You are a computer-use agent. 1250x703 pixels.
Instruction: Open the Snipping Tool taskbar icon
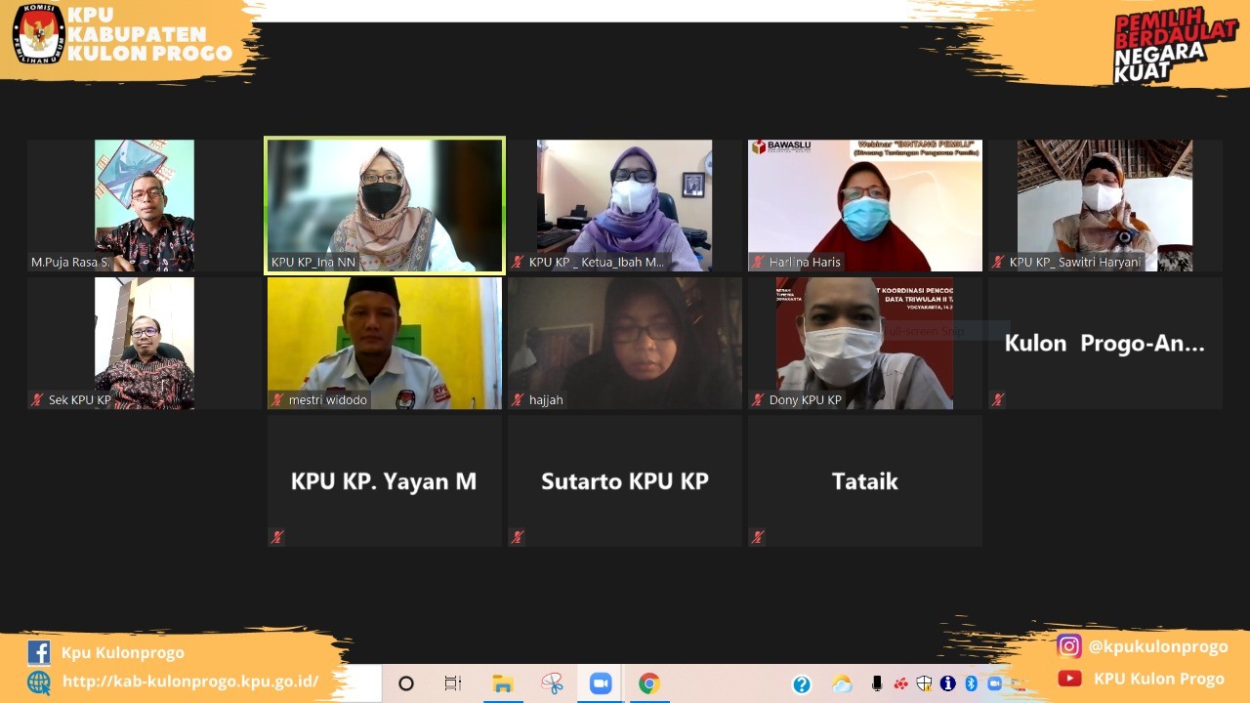[x=553, y=683]
